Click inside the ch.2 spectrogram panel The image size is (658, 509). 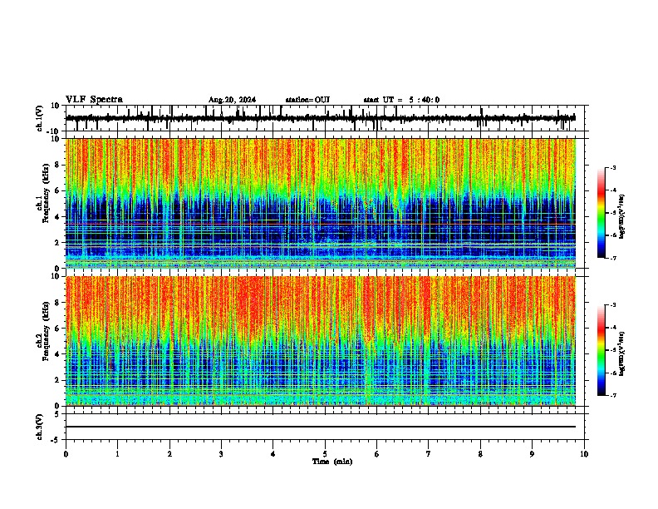tap(321, 341)
